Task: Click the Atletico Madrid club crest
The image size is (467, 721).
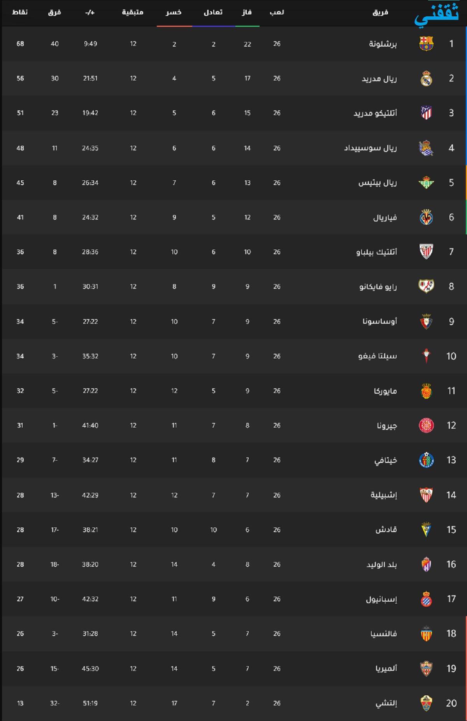Action: pyautogui.click(x=426, y=113)
